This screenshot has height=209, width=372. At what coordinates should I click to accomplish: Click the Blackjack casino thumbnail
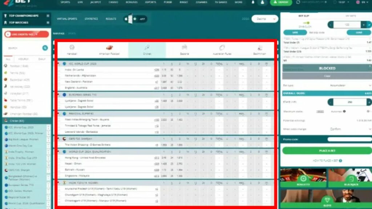(350, 178)
